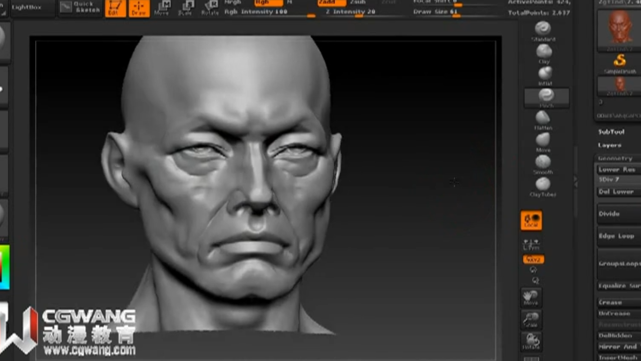Toggle XYZ rotation mode button
The image size is (641, 361).
(533, 259)
